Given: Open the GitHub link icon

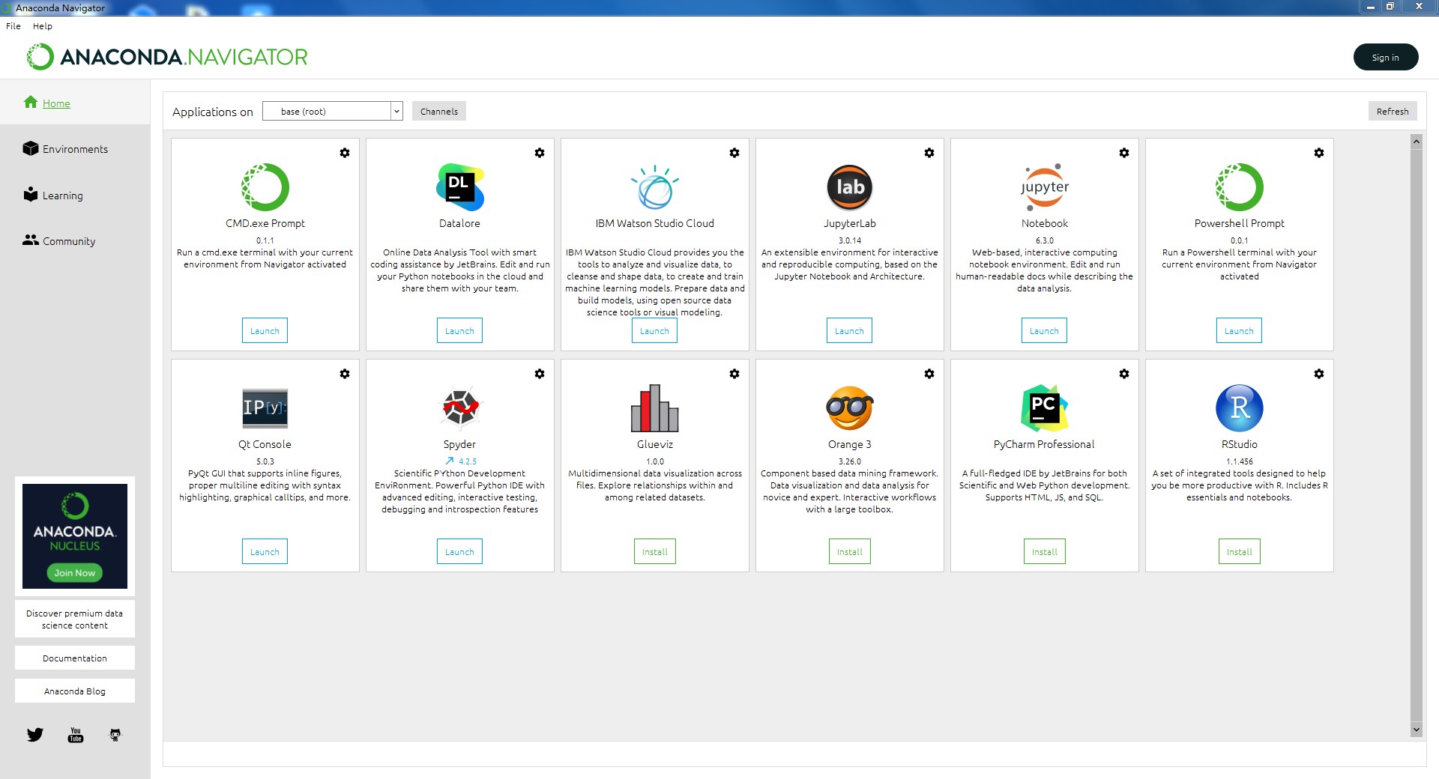Looking at the screenshot, I should click(x=115, y=735).
